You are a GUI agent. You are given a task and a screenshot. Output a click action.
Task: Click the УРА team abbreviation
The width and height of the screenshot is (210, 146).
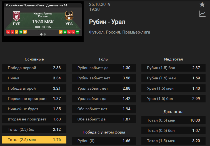tap(69, 24)
